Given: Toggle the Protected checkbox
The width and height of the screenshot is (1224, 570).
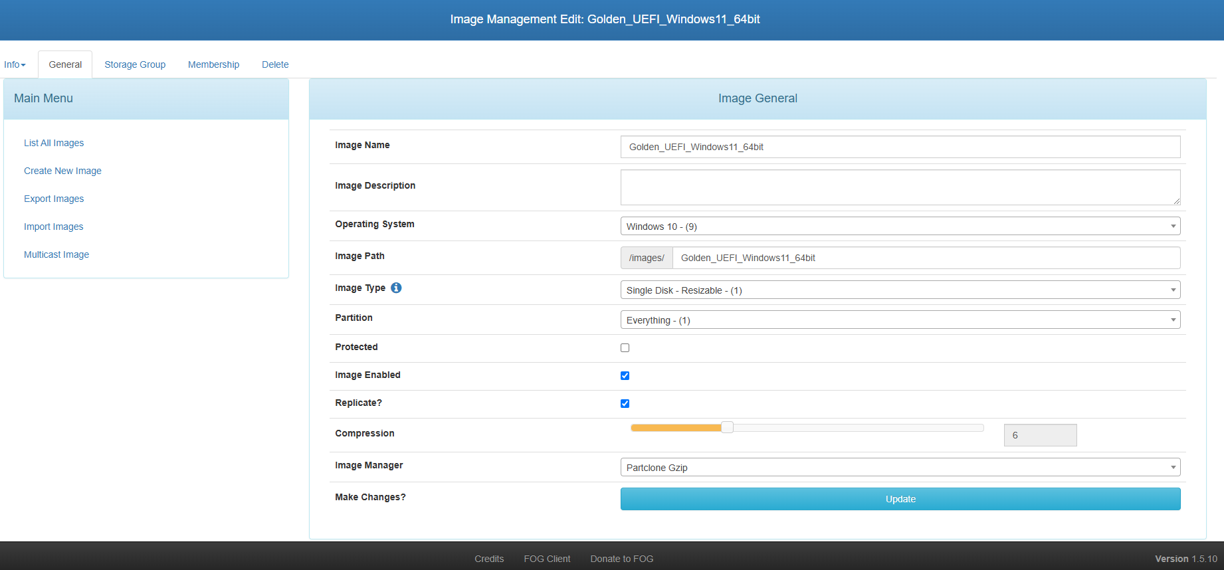Looking at the screenshot, I should coord(625,347).
